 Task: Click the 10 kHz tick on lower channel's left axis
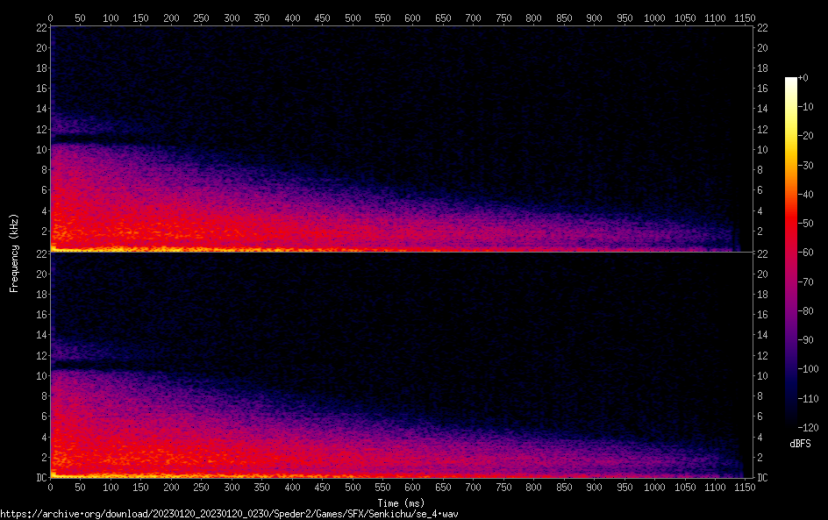pyautogui.click(x=40, y=375)
